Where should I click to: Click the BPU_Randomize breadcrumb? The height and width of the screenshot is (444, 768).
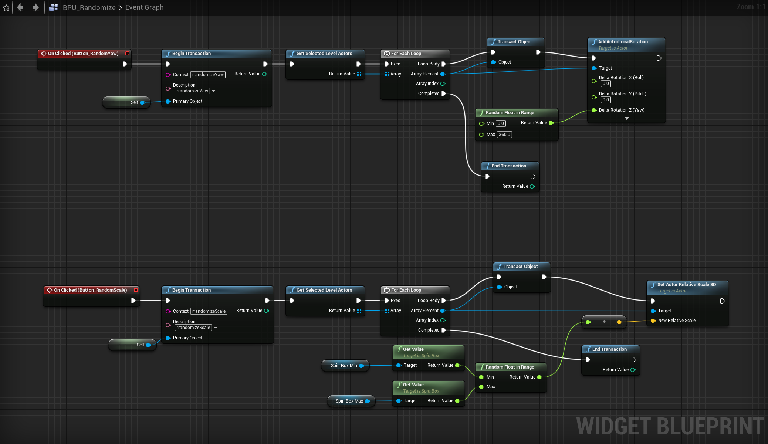(x=89, y=7)
